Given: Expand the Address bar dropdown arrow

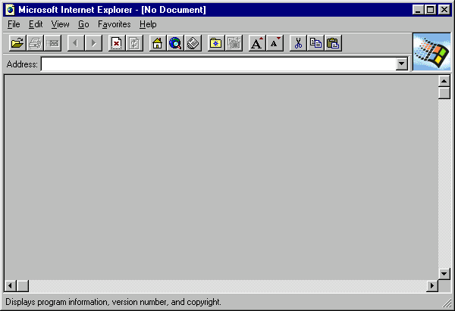Looking at the screenshot, I should [x=402, y=64].
